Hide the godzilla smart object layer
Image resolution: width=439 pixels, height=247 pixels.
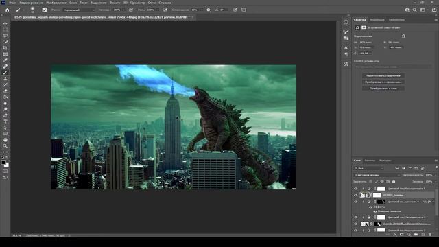(x=355, y=224)
